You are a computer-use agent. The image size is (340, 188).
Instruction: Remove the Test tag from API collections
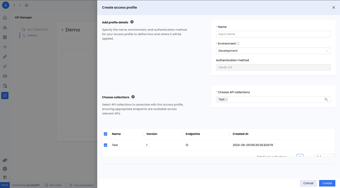point(226,100)
